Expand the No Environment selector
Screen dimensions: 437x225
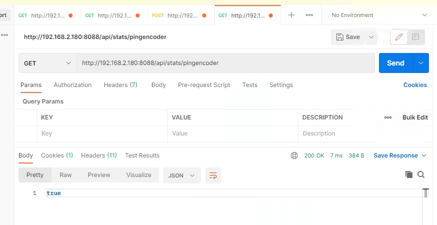tap(379, 15)
